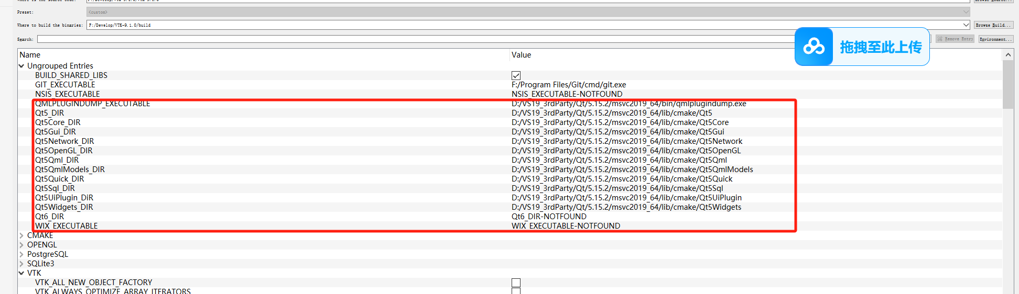Click the WIX_EXECUTABLE-NOTFOUND value

(x=566, y=226)
